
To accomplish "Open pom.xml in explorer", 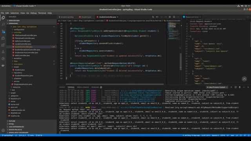I will (14, 107).
